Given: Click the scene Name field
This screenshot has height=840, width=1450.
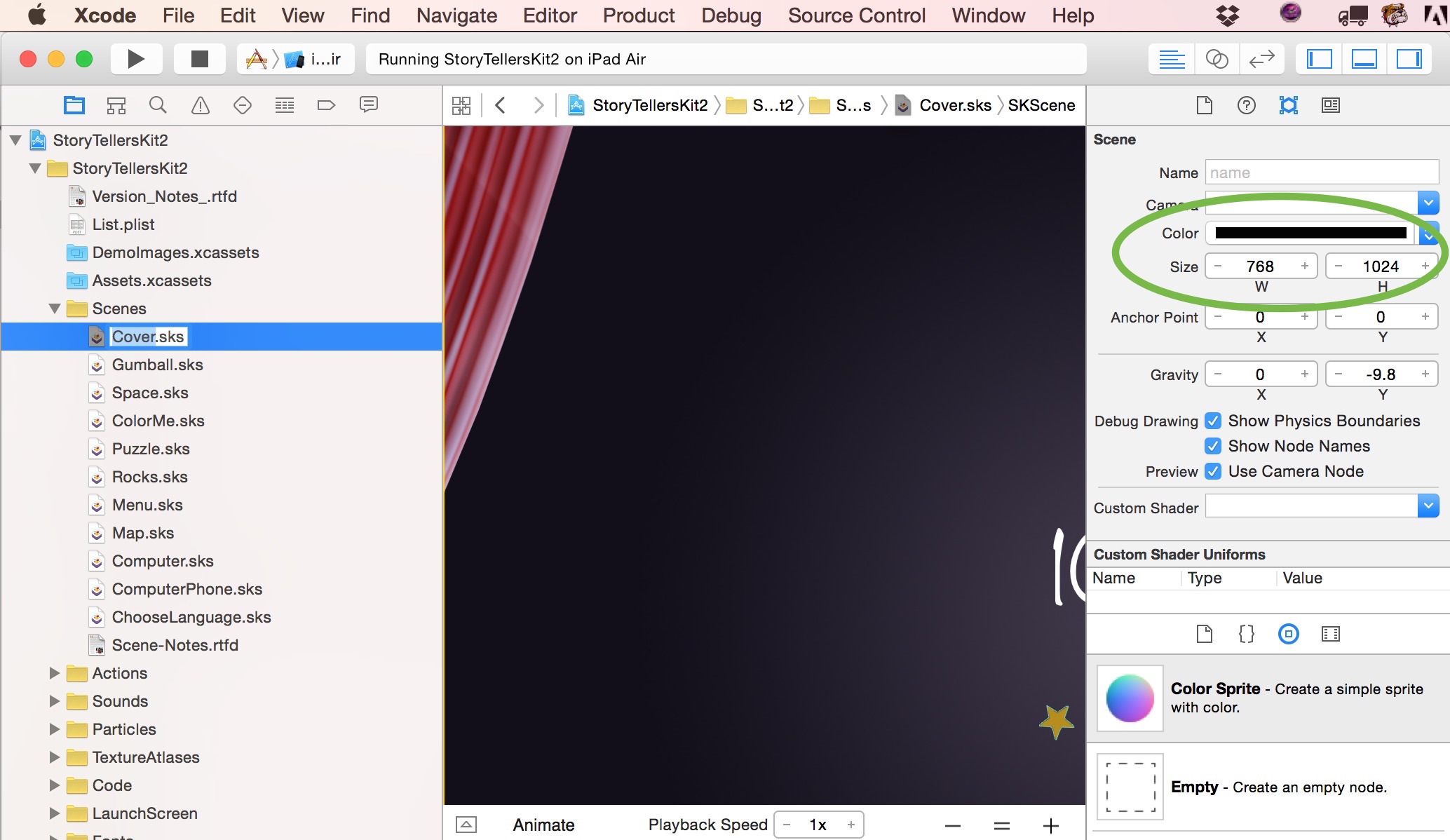Looking at the screenshot, I should pos(1321,172).
